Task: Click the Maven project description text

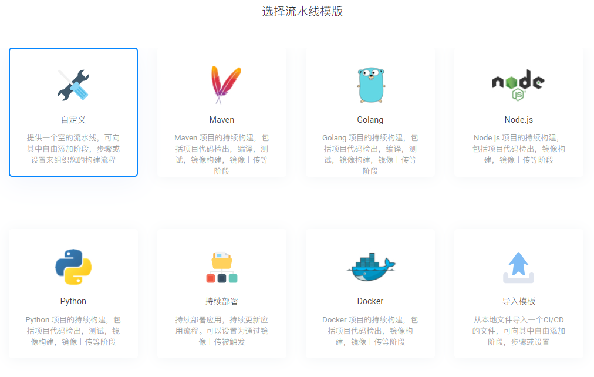Action: click(222, 154)
